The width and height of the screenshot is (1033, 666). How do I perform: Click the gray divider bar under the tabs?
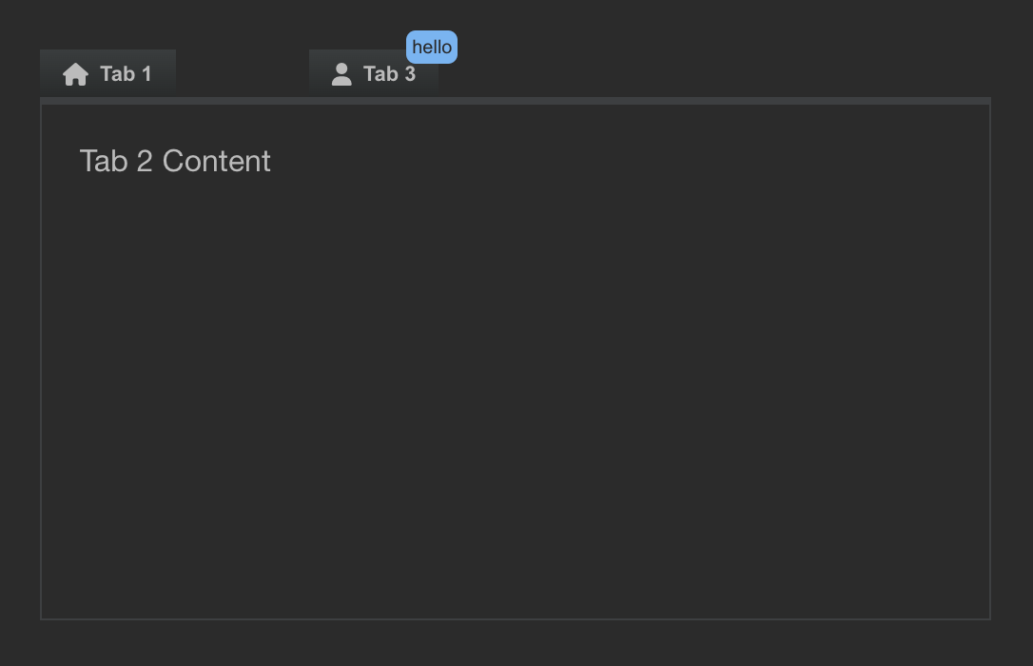516,101
